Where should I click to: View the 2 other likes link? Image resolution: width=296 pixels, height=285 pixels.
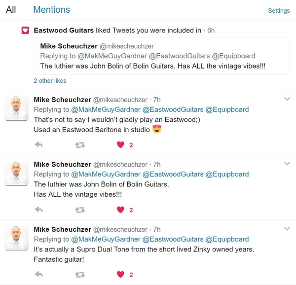coord(50,81)
